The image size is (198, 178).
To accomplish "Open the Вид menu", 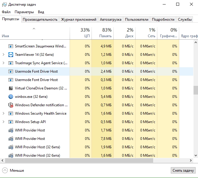I will tap(41, 12).
